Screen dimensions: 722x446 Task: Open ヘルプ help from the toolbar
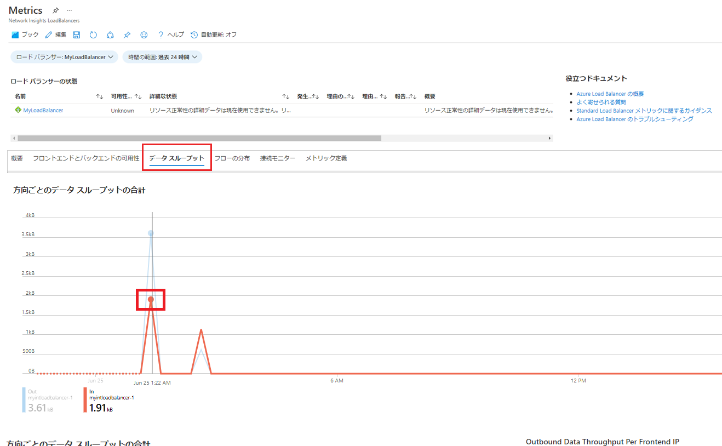(171, 35)
